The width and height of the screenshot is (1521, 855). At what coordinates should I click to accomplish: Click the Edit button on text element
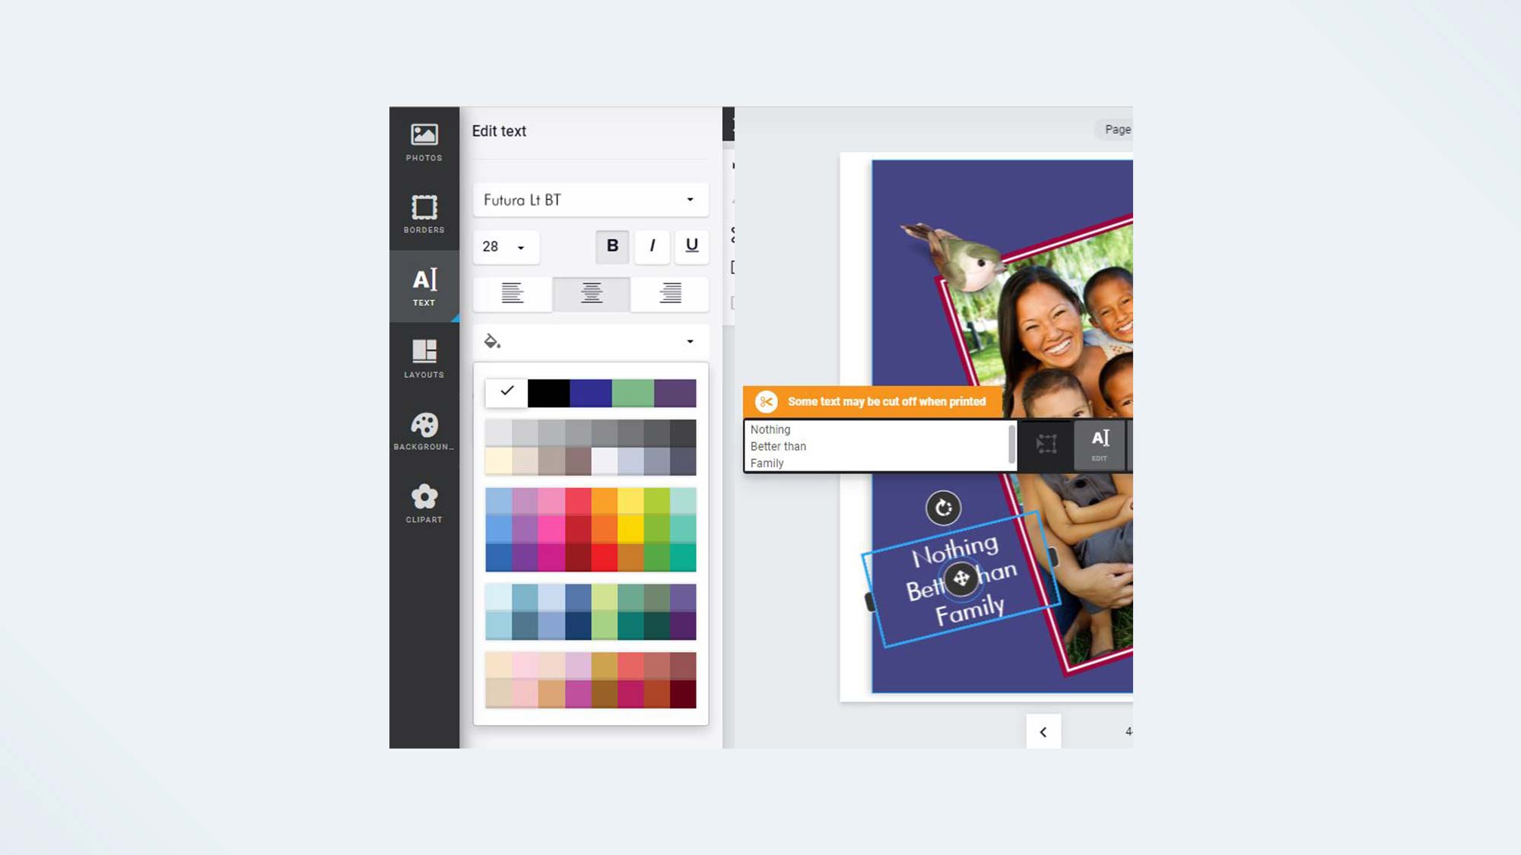[1099, 444]
